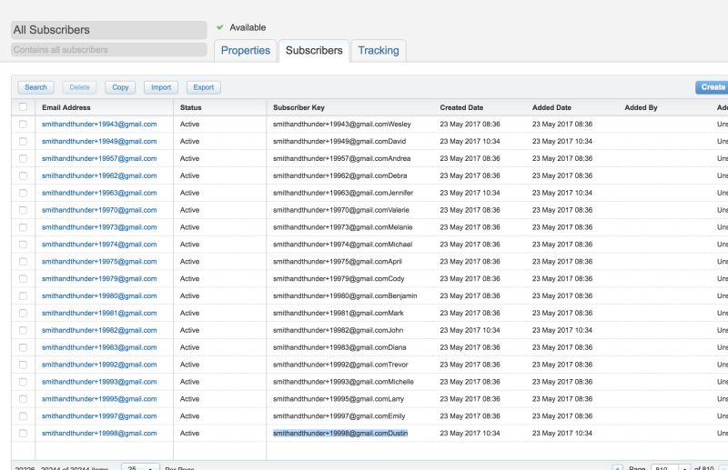
Task: Click subscriber key ending in comBenjamin
Action: [345, 296]
